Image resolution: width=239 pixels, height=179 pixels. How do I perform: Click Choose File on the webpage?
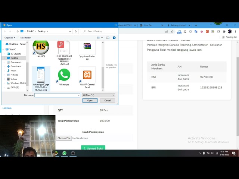64,138
